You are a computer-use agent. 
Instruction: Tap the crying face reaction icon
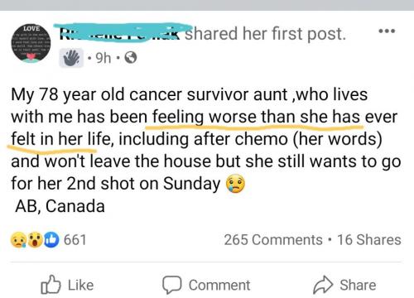(18, 240)
